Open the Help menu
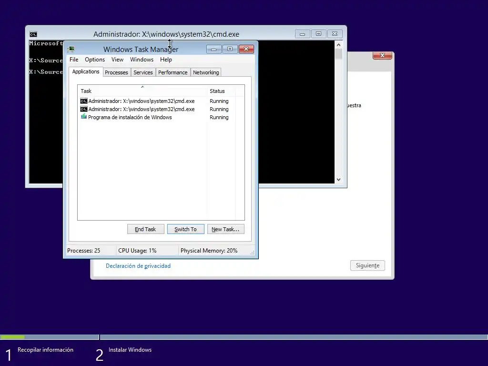Screen dimensions: 488x366 pyautogui.click(x=166, y=60)
